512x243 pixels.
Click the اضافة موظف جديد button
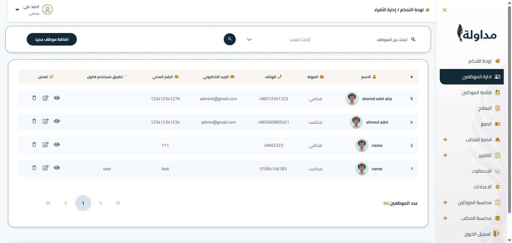(x=52, y=39)
